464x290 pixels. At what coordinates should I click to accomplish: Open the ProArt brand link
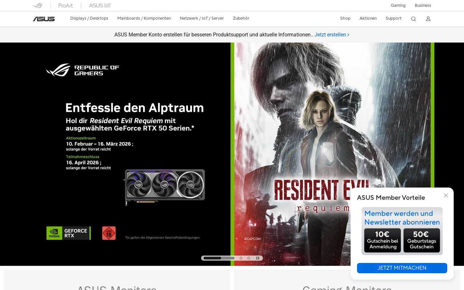(x=65, y=5)
